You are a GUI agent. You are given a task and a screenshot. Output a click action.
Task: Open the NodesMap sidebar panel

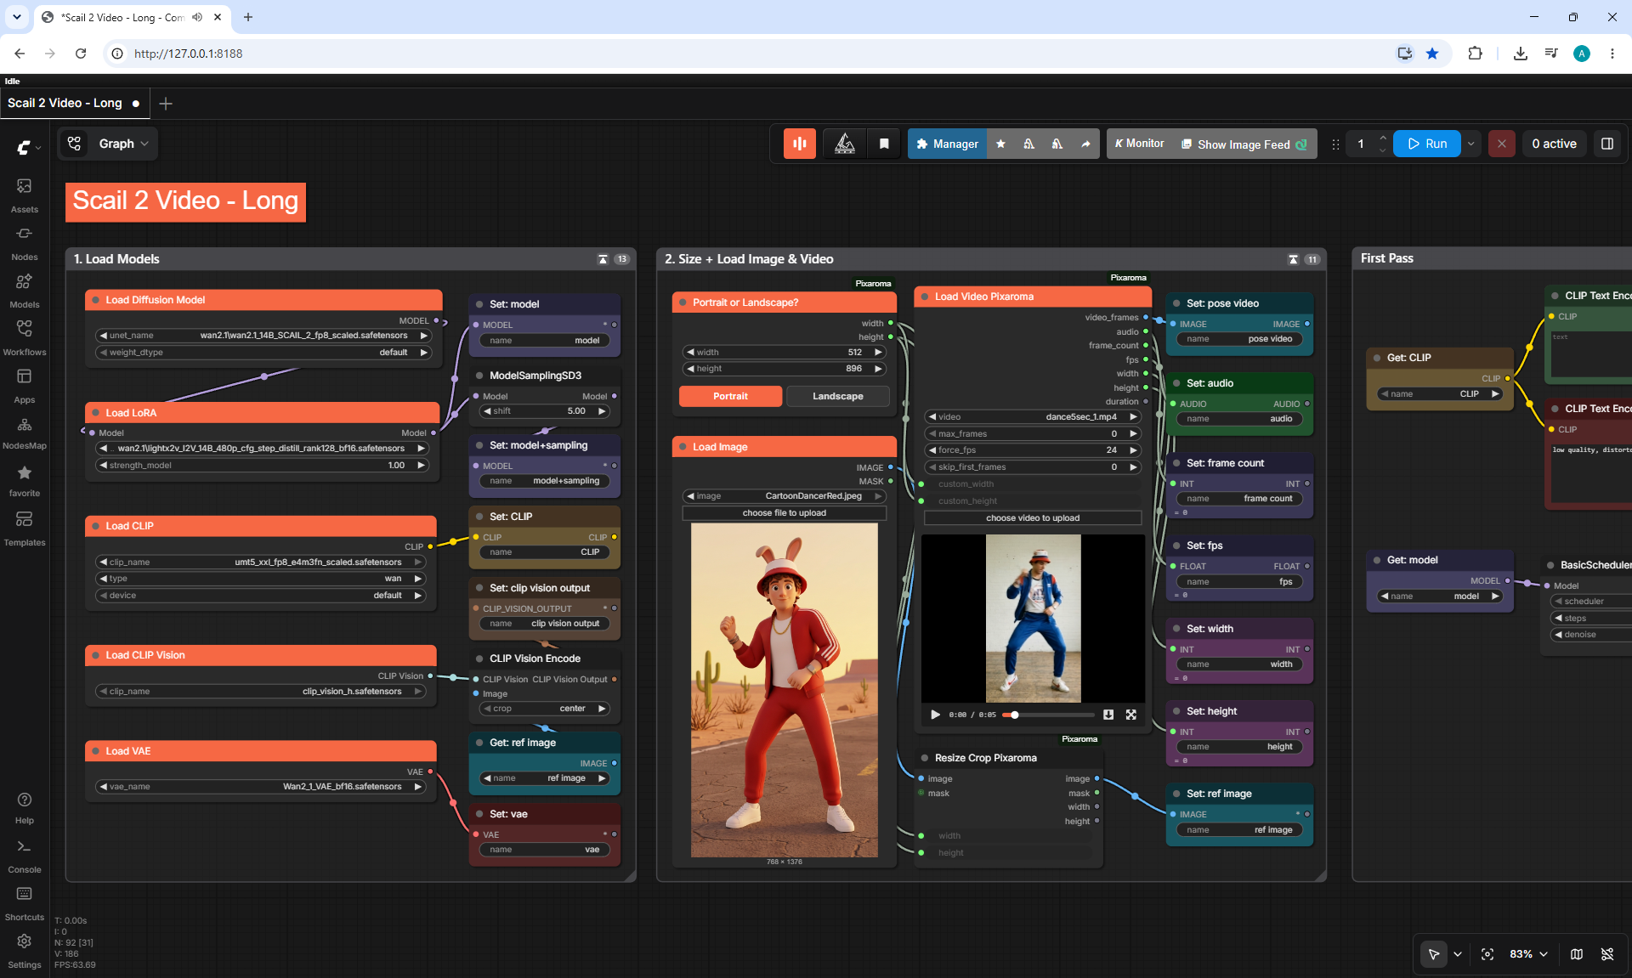pyautogui.click(x=25, y=432)
